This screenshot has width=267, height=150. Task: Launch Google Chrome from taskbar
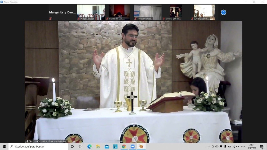pyautogui.click(x=124, y=147)
